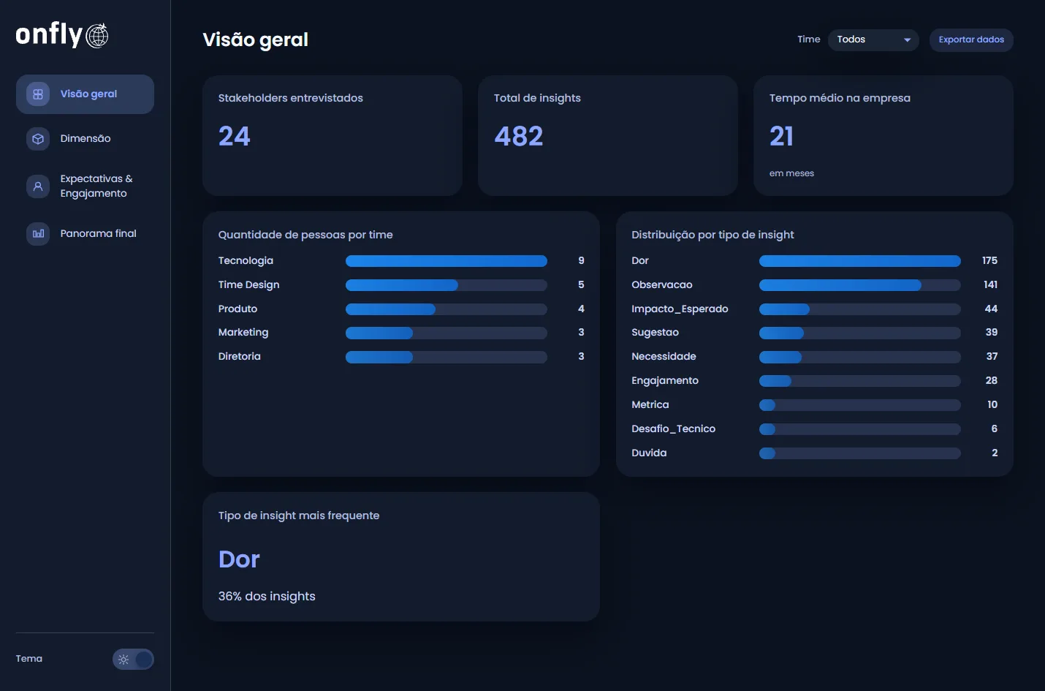Click the Quantidade de pessoas por time heading
The width and height of the screenshot is (1045, 691).
(305, 235)
